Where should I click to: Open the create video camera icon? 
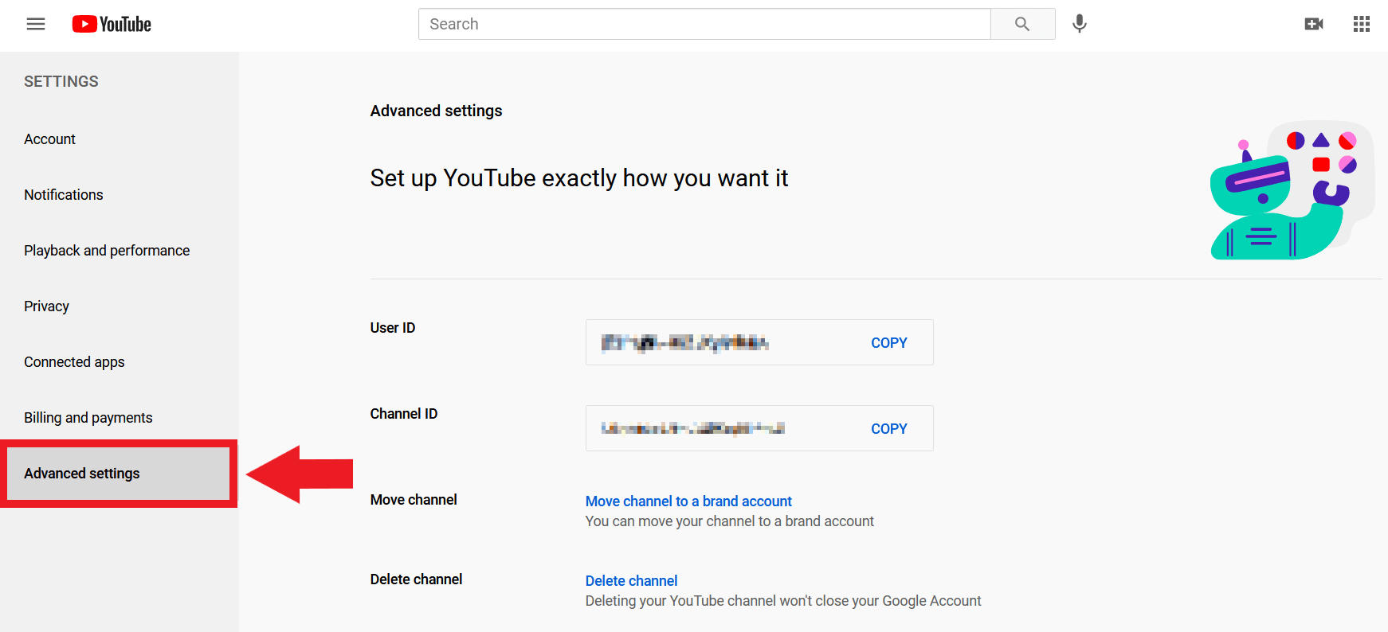point(1314,24)
